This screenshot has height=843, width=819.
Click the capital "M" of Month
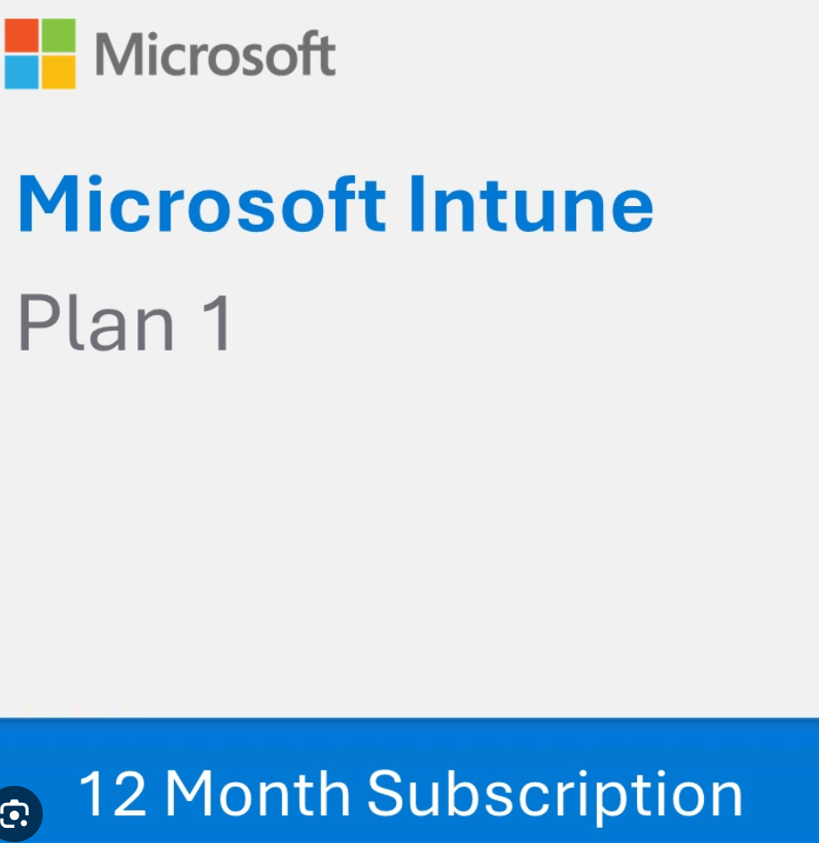tap(189, 793)
